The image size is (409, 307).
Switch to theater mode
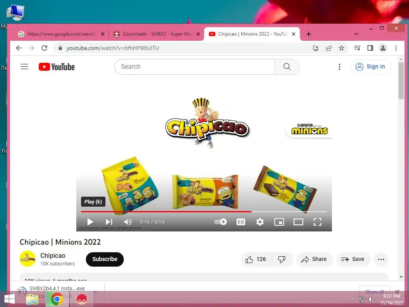tap(298, 222)
